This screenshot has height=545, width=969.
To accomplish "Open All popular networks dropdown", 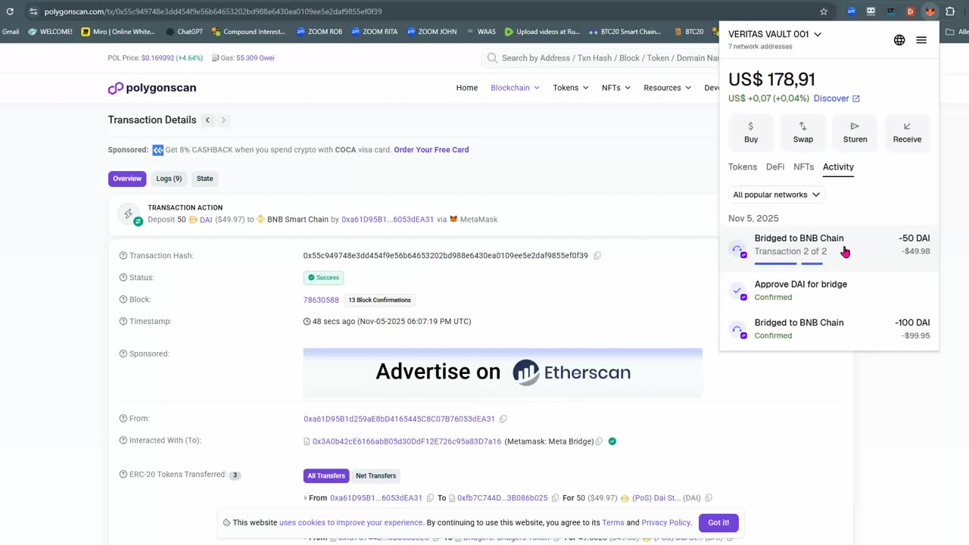I will (x=776, y=195).
